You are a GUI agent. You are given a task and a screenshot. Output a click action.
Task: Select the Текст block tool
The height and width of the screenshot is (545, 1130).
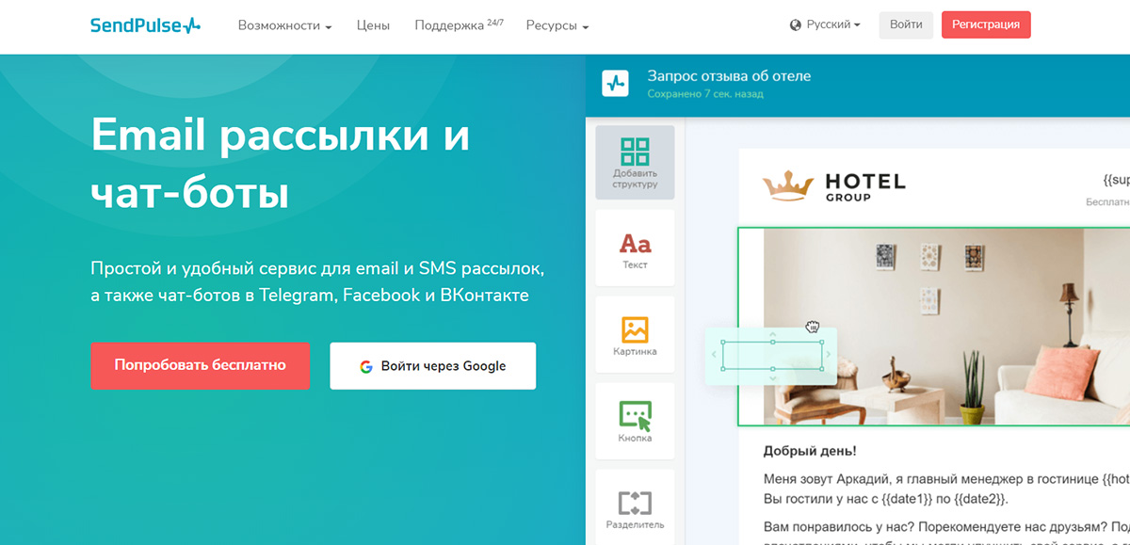(x=635, y=248)
